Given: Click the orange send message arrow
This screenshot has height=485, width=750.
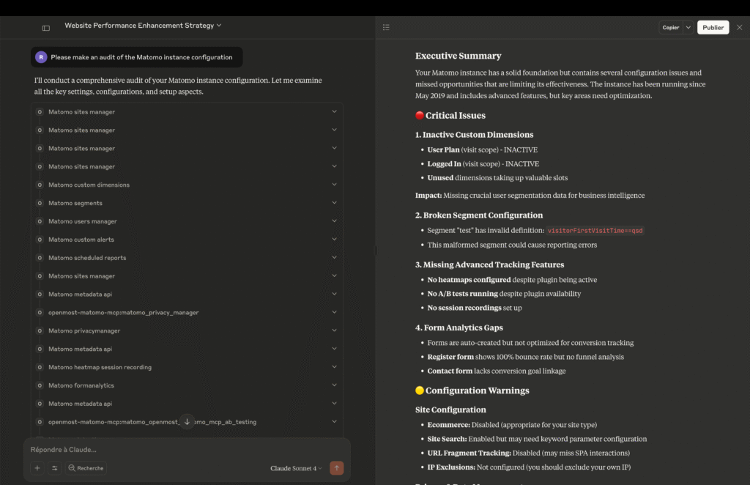Looking at the screenshot, I should 336,467.
